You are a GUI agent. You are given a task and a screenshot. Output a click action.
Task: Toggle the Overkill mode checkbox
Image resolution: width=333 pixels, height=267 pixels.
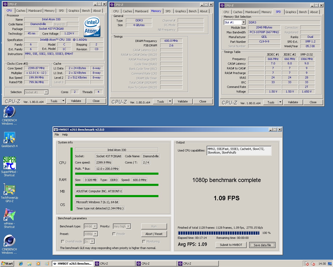click(x=63, y=241)
